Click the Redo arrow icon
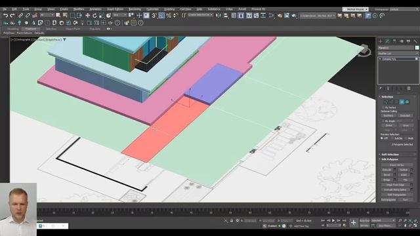The height and width of the screenshot is (236, 420). tap(12, 16)
